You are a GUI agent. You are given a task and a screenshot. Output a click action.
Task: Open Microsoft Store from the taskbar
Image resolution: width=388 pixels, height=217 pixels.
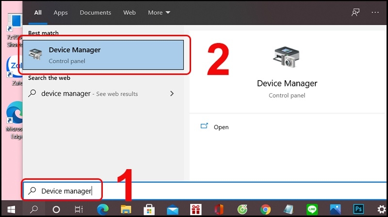tap(149, 210)
